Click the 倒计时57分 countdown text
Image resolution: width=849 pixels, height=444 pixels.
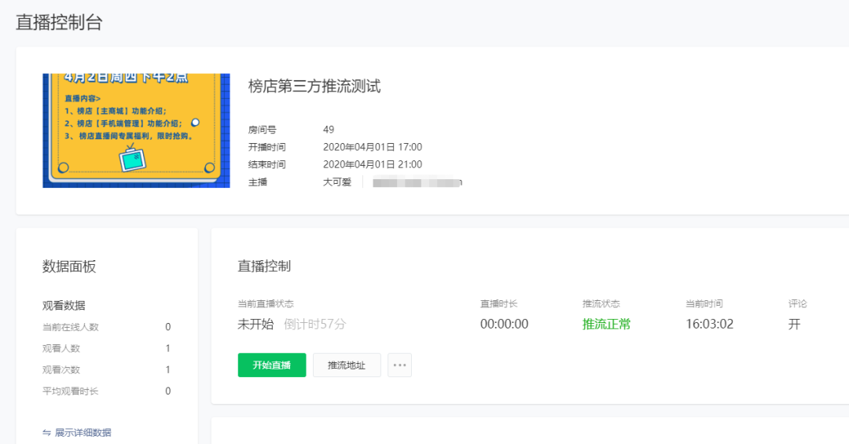314,325
